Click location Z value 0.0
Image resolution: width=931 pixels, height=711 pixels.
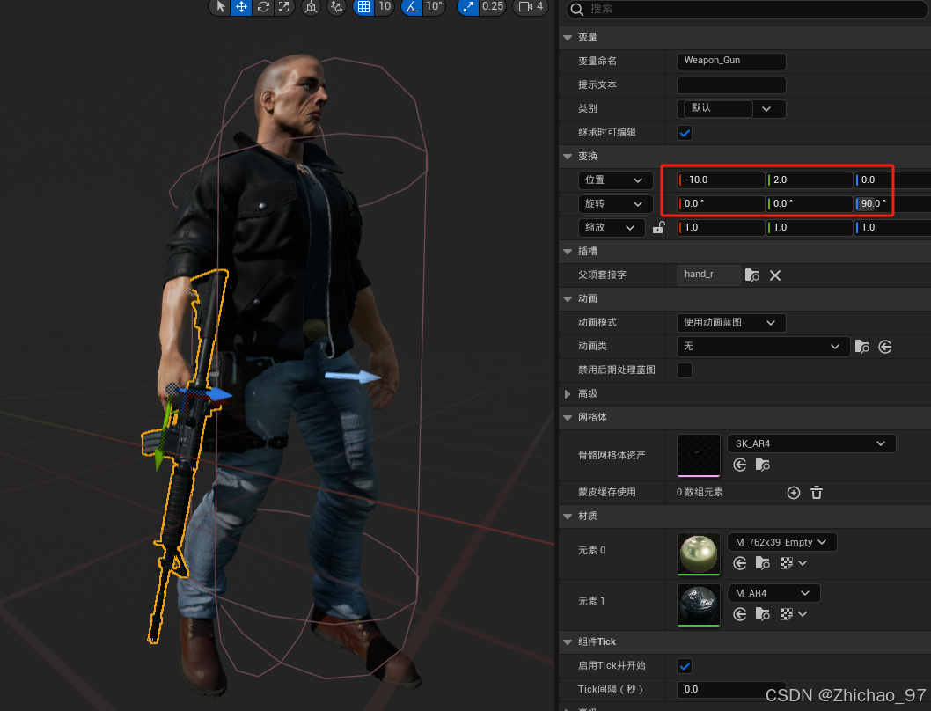[x=892, y=180]
